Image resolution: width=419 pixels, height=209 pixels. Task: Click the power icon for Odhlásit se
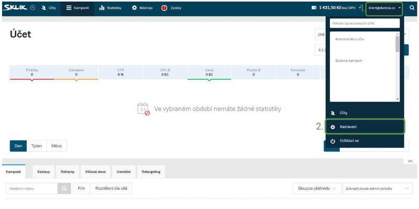tap(333, 141)
